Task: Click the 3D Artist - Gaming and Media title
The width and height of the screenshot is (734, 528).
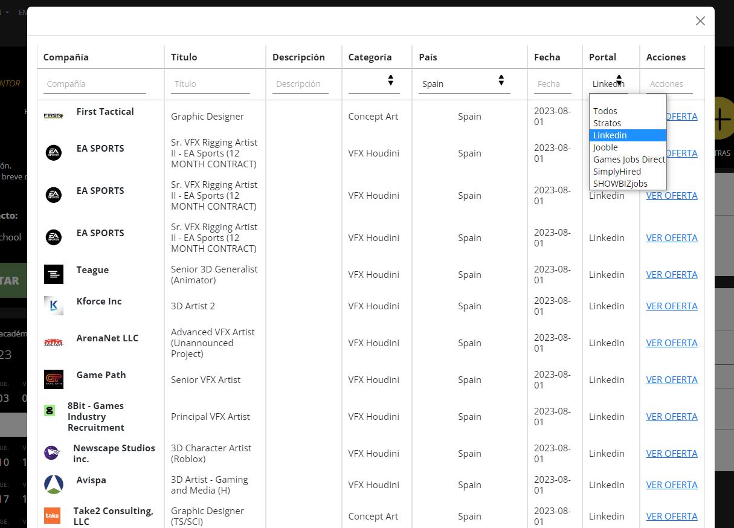Action: pos(210,485)
